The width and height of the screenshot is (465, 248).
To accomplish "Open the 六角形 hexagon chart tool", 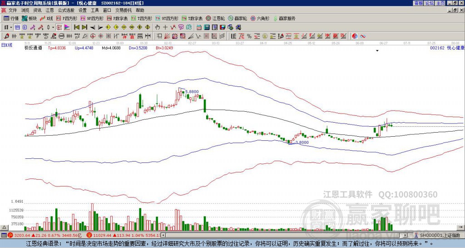I will 260,18.
